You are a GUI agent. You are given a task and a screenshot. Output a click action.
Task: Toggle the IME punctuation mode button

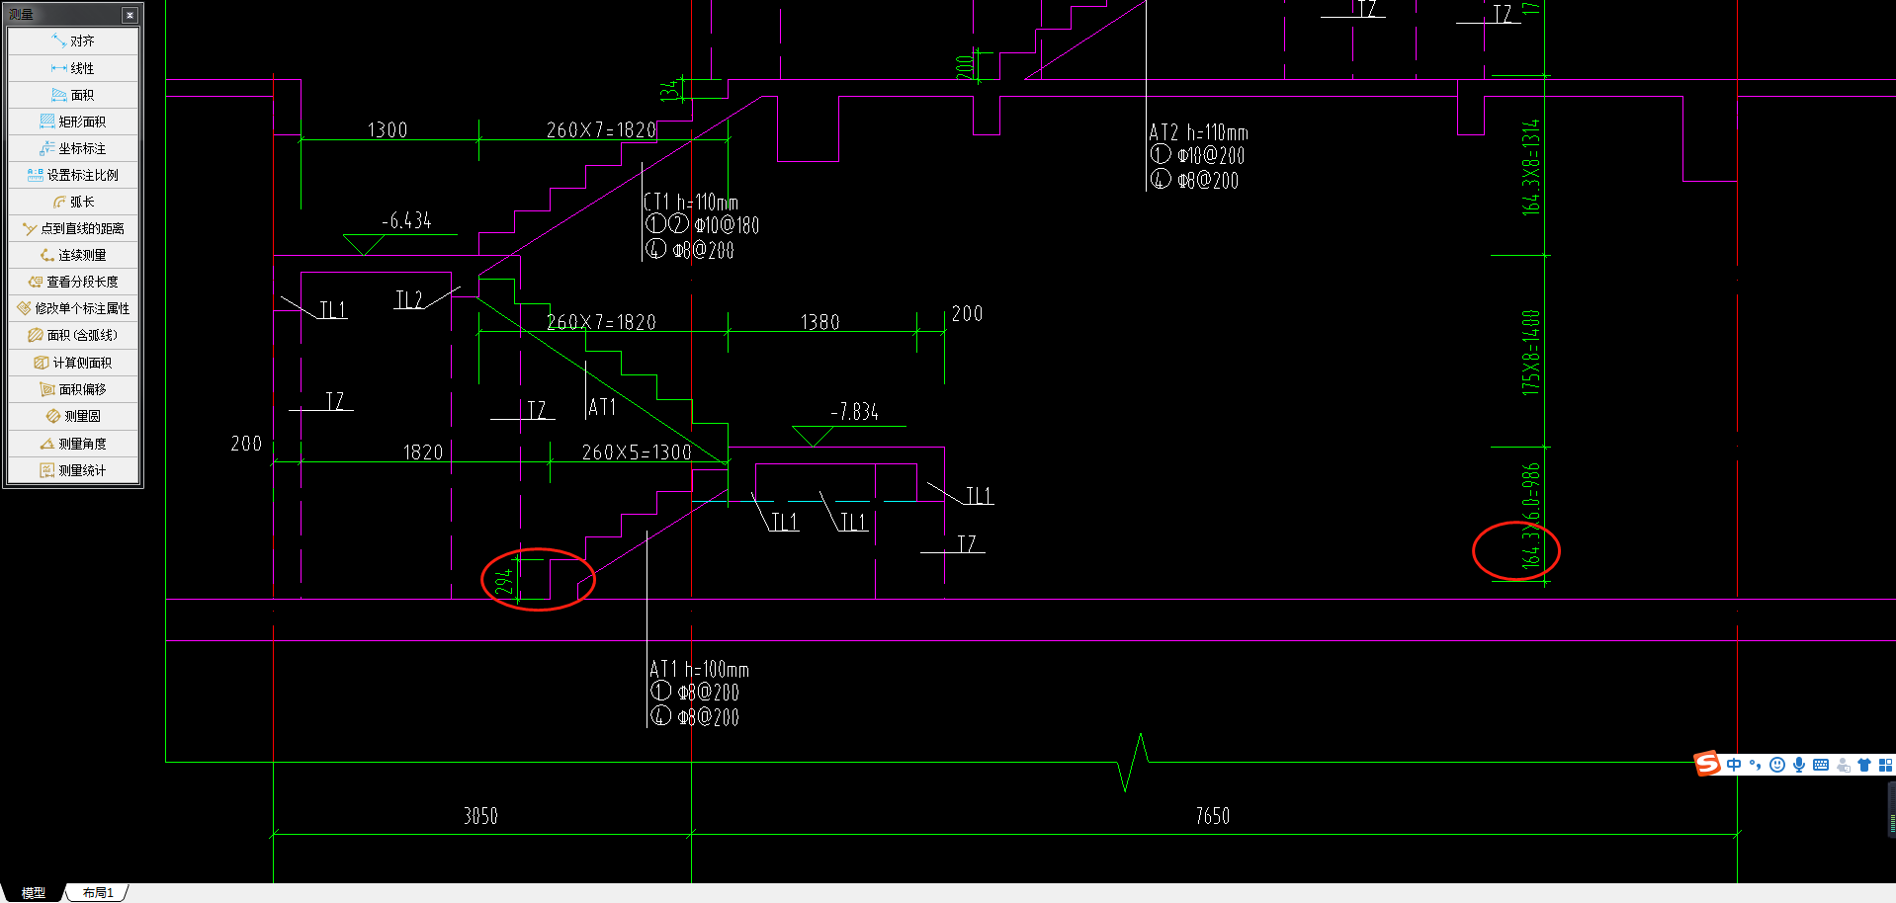[1756, 765]
